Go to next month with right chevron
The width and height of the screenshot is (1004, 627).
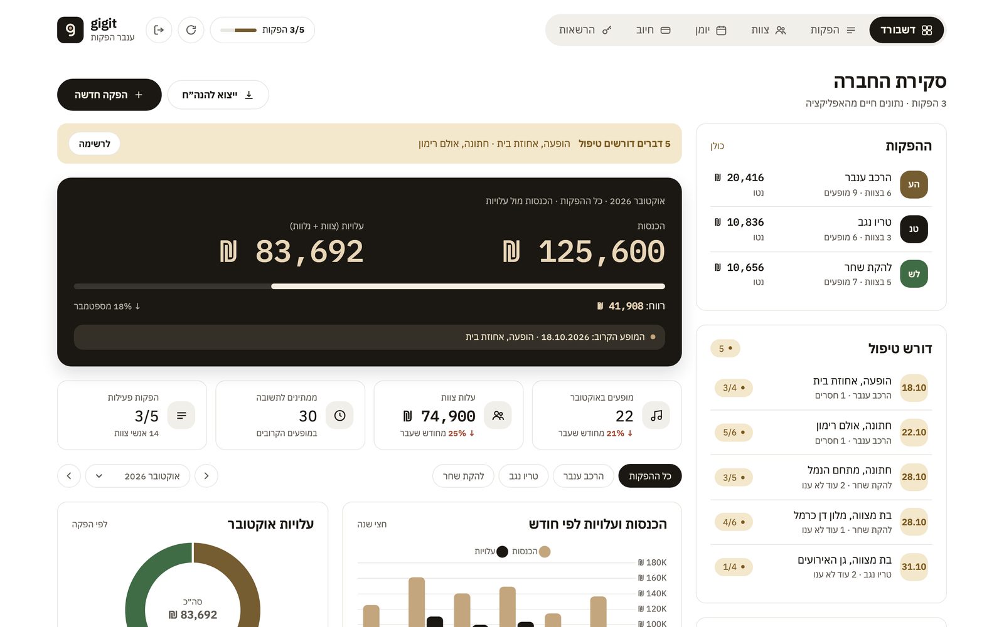206,476
